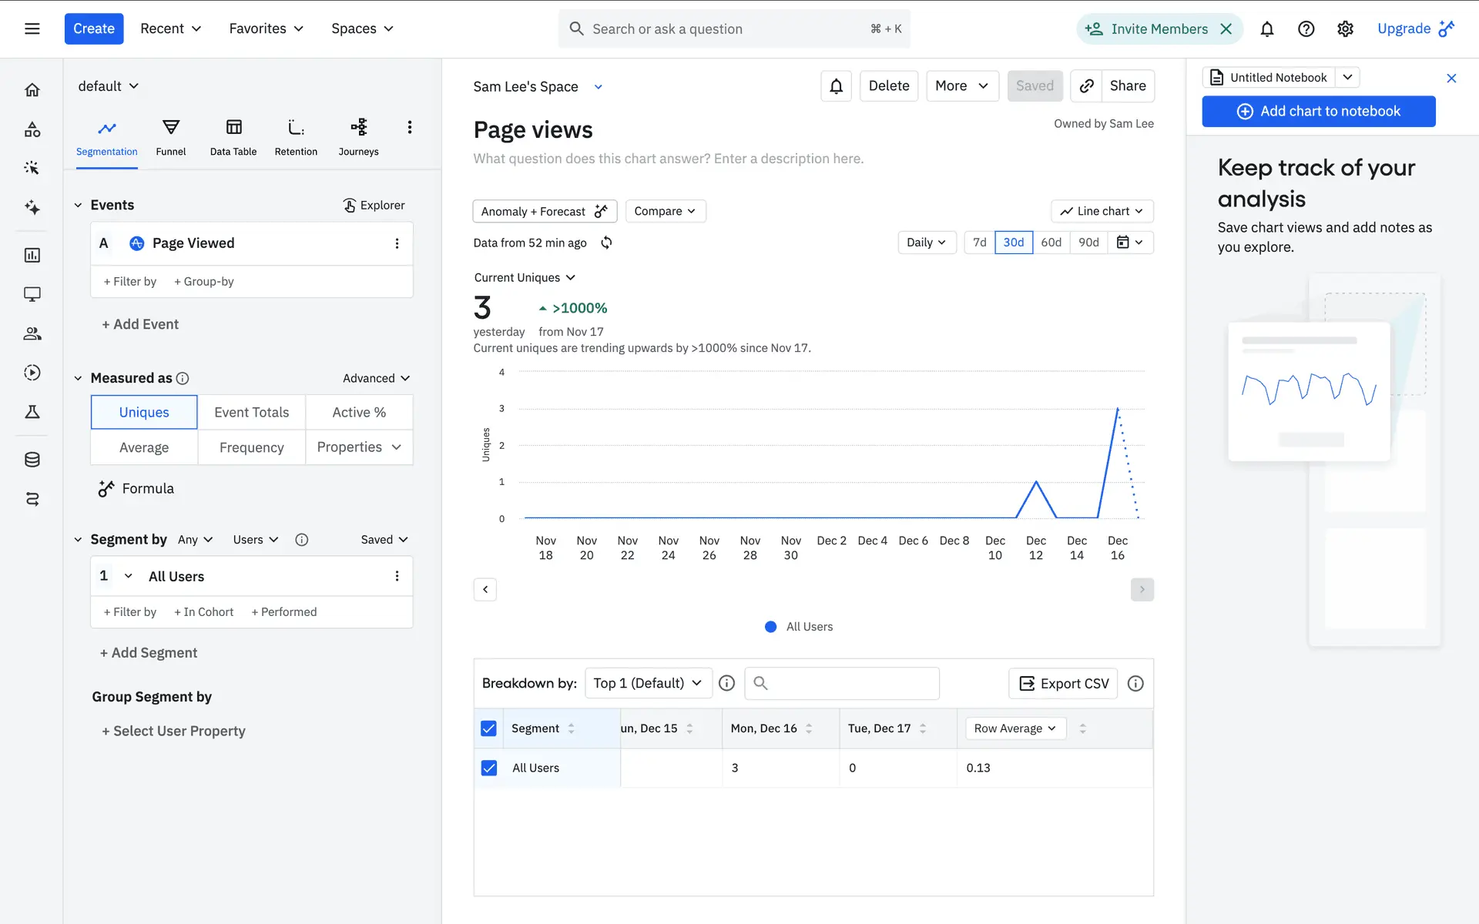Image resolution: width=1479 pixels, height=924 pixels.
Task: Click Add chart to notebook
Action: (1318, 111)
